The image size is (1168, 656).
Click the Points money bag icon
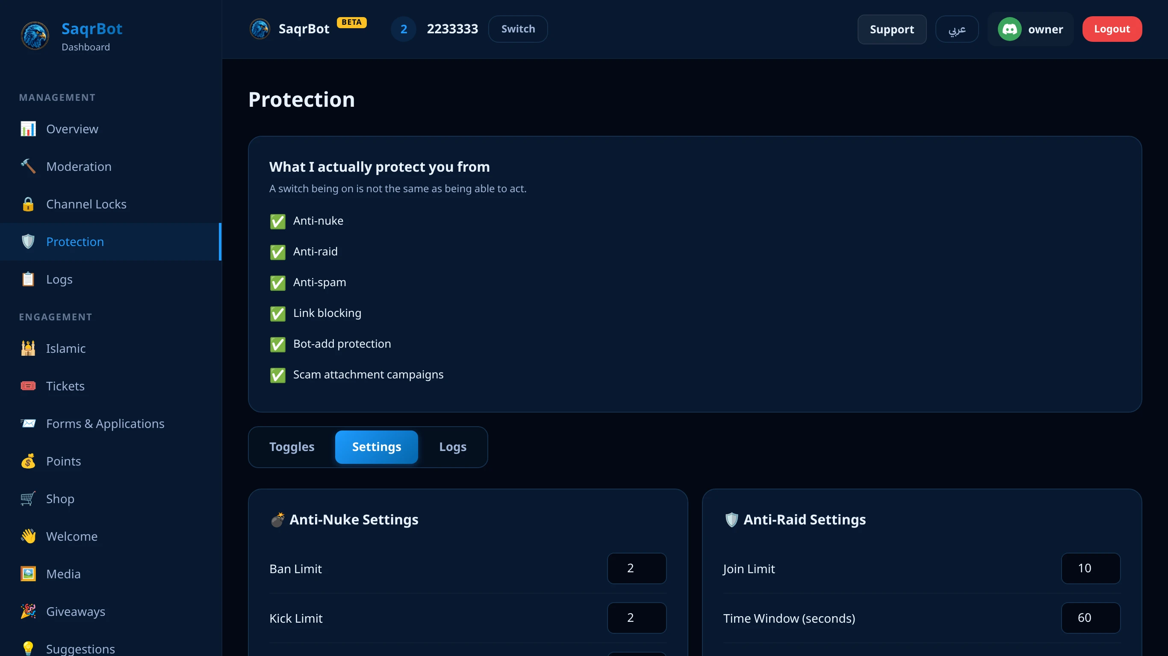28,461
